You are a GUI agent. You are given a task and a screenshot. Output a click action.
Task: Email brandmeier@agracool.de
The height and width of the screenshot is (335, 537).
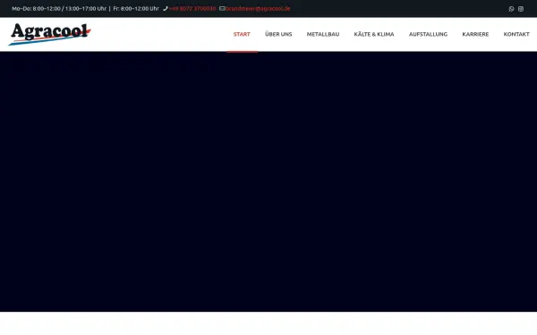tap(258, 9)
